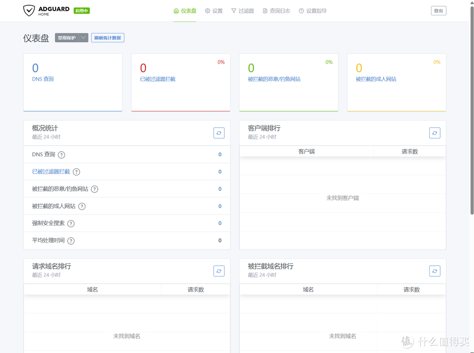Click the 登出 button

438,11
